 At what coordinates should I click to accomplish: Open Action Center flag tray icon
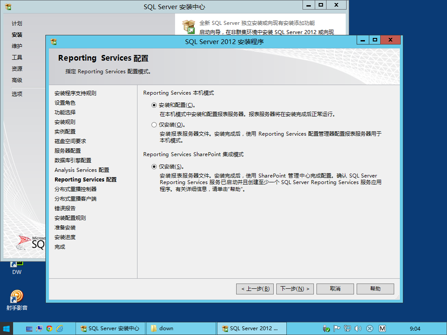pos(337,329)
